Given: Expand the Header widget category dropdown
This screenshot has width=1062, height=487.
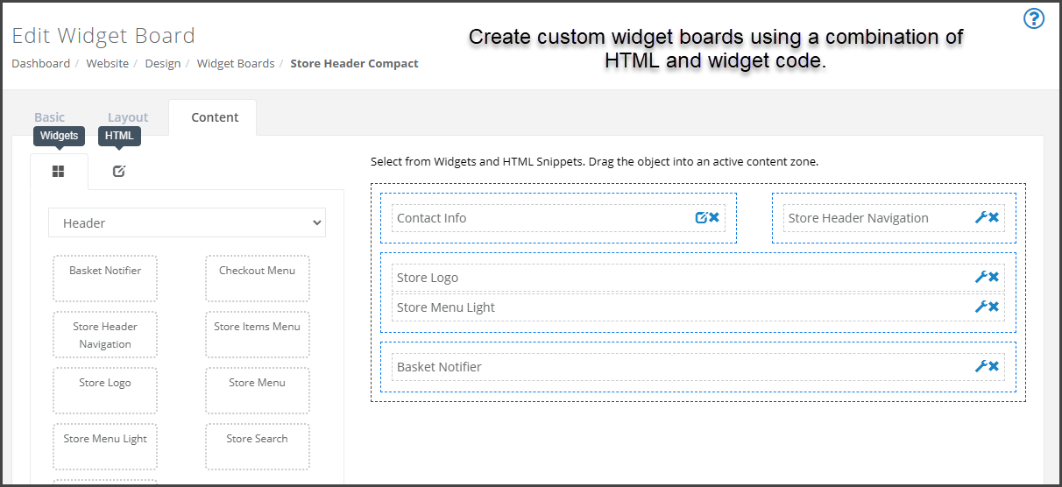Looking at the screenshot, I should pyautogui.click(x=187, y=223).
